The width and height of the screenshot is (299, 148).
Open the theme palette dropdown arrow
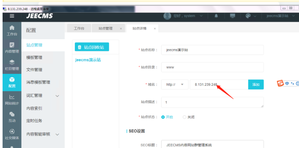pos(255,16)
